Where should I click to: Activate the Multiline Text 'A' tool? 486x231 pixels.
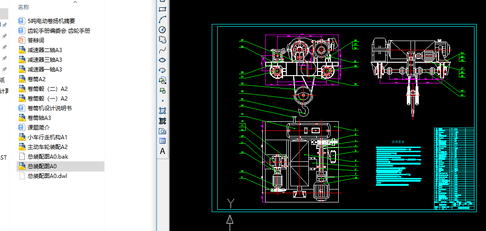(x=162, y=151)
